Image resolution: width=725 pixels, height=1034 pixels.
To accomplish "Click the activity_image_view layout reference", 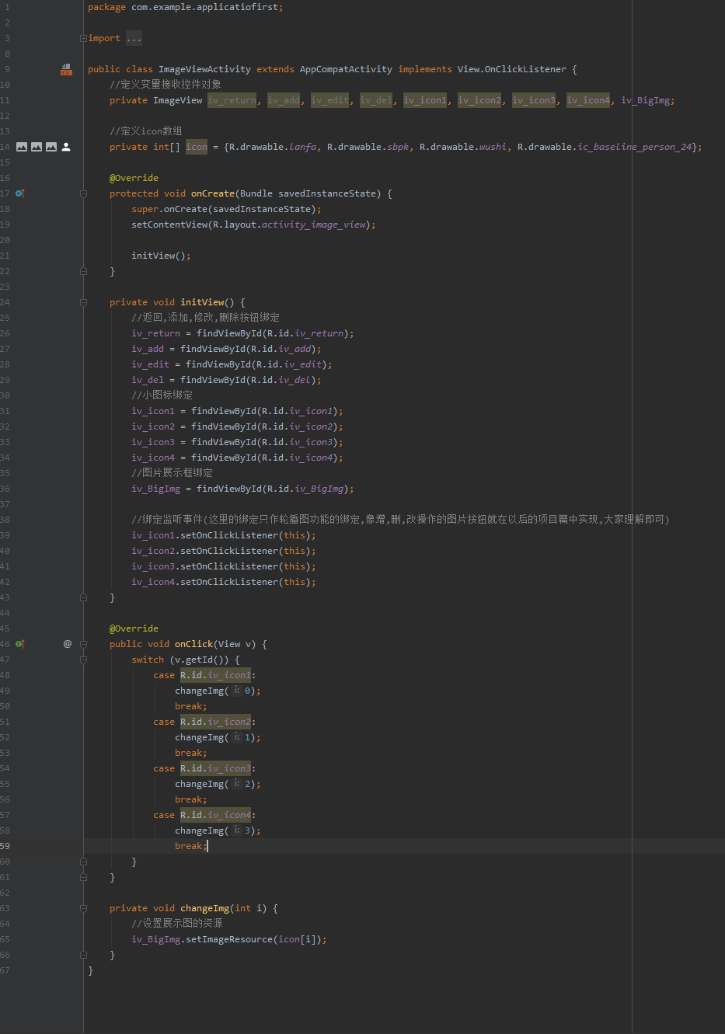I will 313,225.
